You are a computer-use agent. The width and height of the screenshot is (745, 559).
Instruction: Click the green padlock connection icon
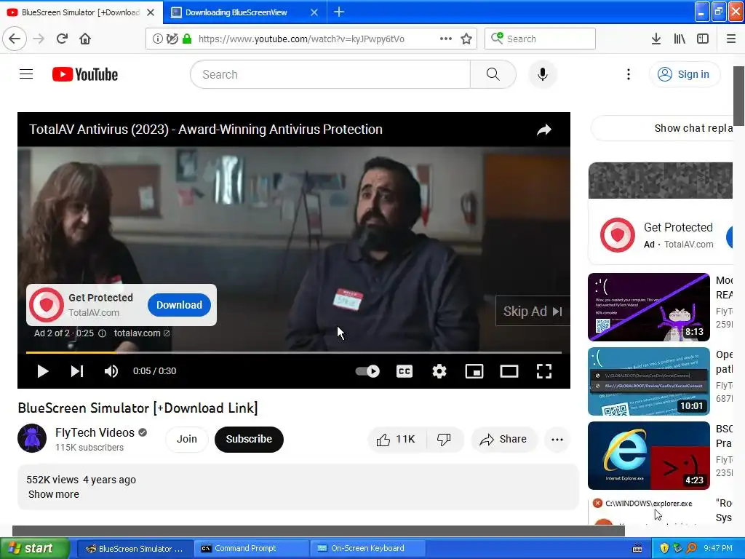tap(187, 39)
